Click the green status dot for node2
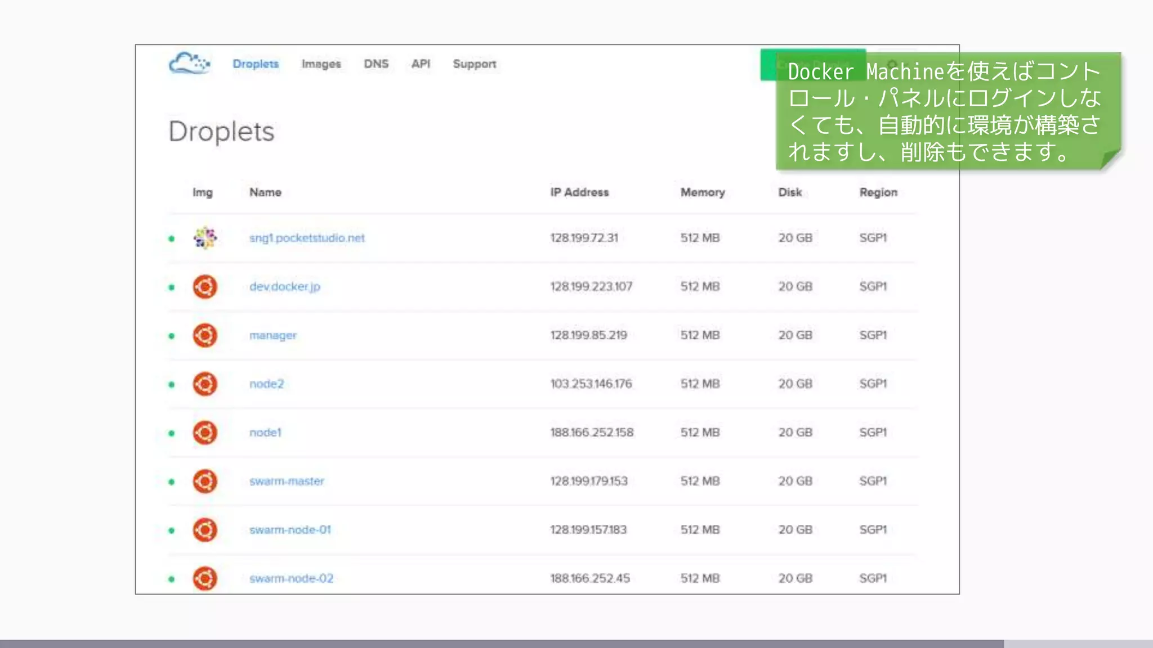 pos(172,385)
